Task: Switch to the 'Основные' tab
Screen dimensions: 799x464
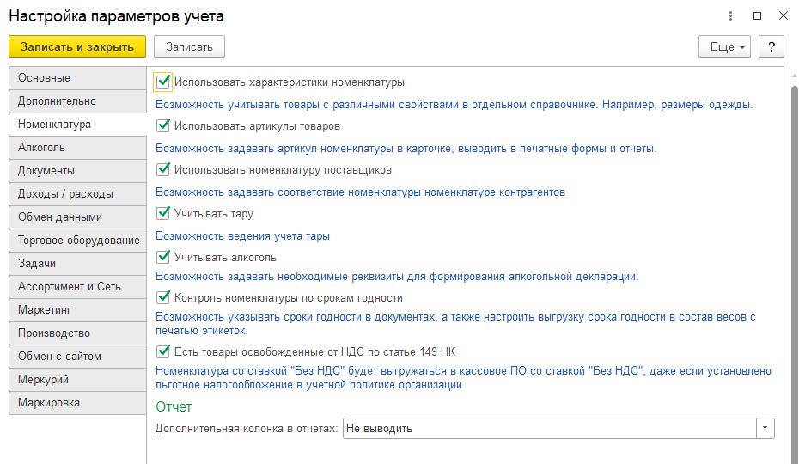Action: (x=77, y=78)
